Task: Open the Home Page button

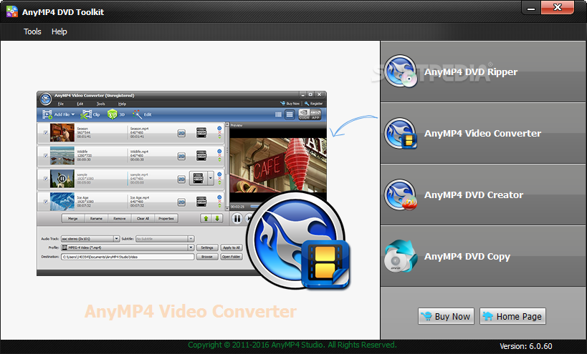Action: coord(512,316)
